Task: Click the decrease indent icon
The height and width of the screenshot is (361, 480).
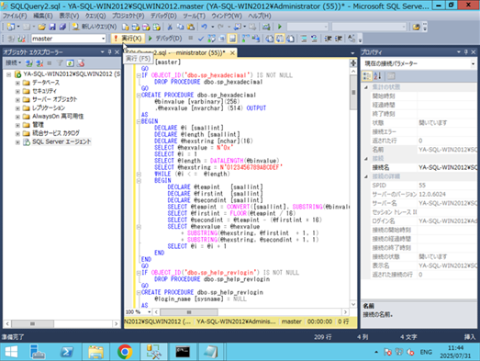Action: 328,39
